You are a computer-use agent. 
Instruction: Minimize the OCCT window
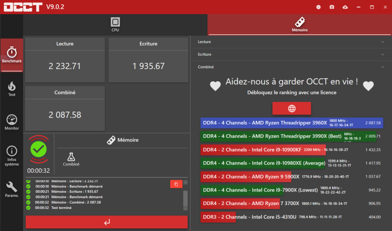pyautogui.click(x=359, y=7)
